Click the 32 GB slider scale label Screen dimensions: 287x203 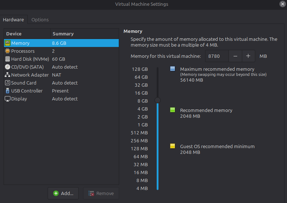[141, 85]
